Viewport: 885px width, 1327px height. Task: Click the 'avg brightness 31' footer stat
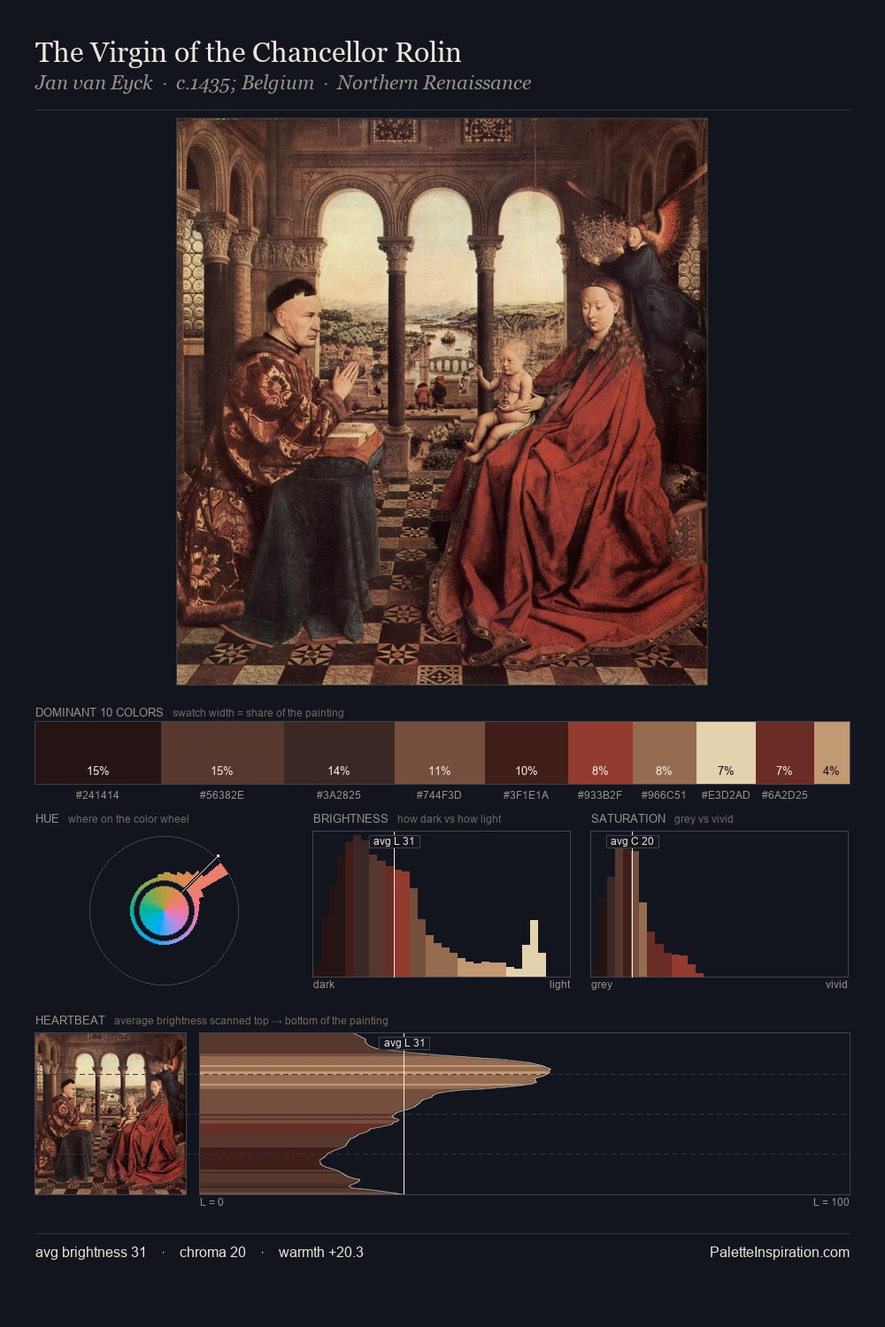(x=90, y=1252)
